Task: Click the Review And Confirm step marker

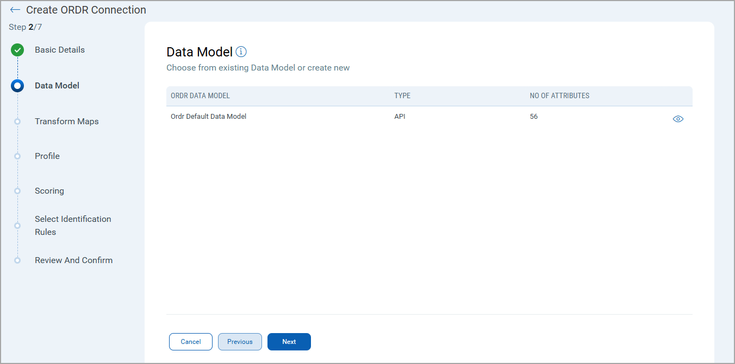Action: pyautogui.click(x=17, y=260)
